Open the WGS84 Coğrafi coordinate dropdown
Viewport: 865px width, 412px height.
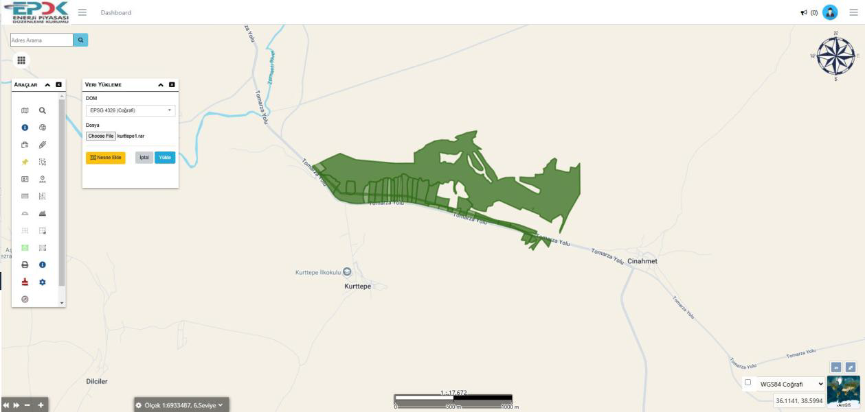pyautogui.click(x=791, y=385)
